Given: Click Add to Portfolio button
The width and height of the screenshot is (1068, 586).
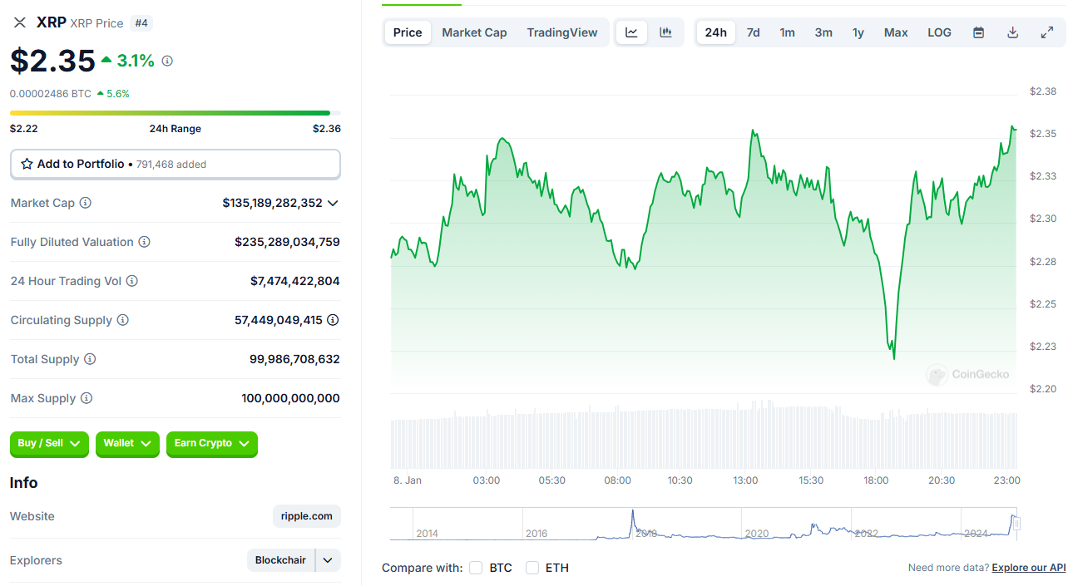Looking at the screenshot, I should coord(176,164).
